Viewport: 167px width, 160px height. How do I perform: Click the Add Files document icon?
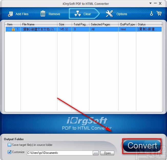coord(10,14)
